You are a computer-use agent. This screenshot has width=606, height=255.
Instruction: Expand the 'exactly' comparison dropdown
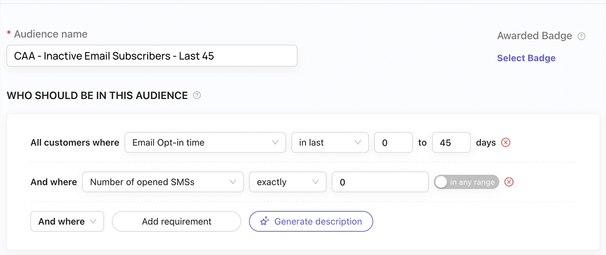pos(287,182)
